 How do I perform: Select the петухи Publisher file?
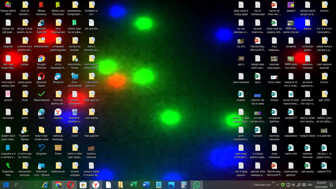click(x=274, y=94)
